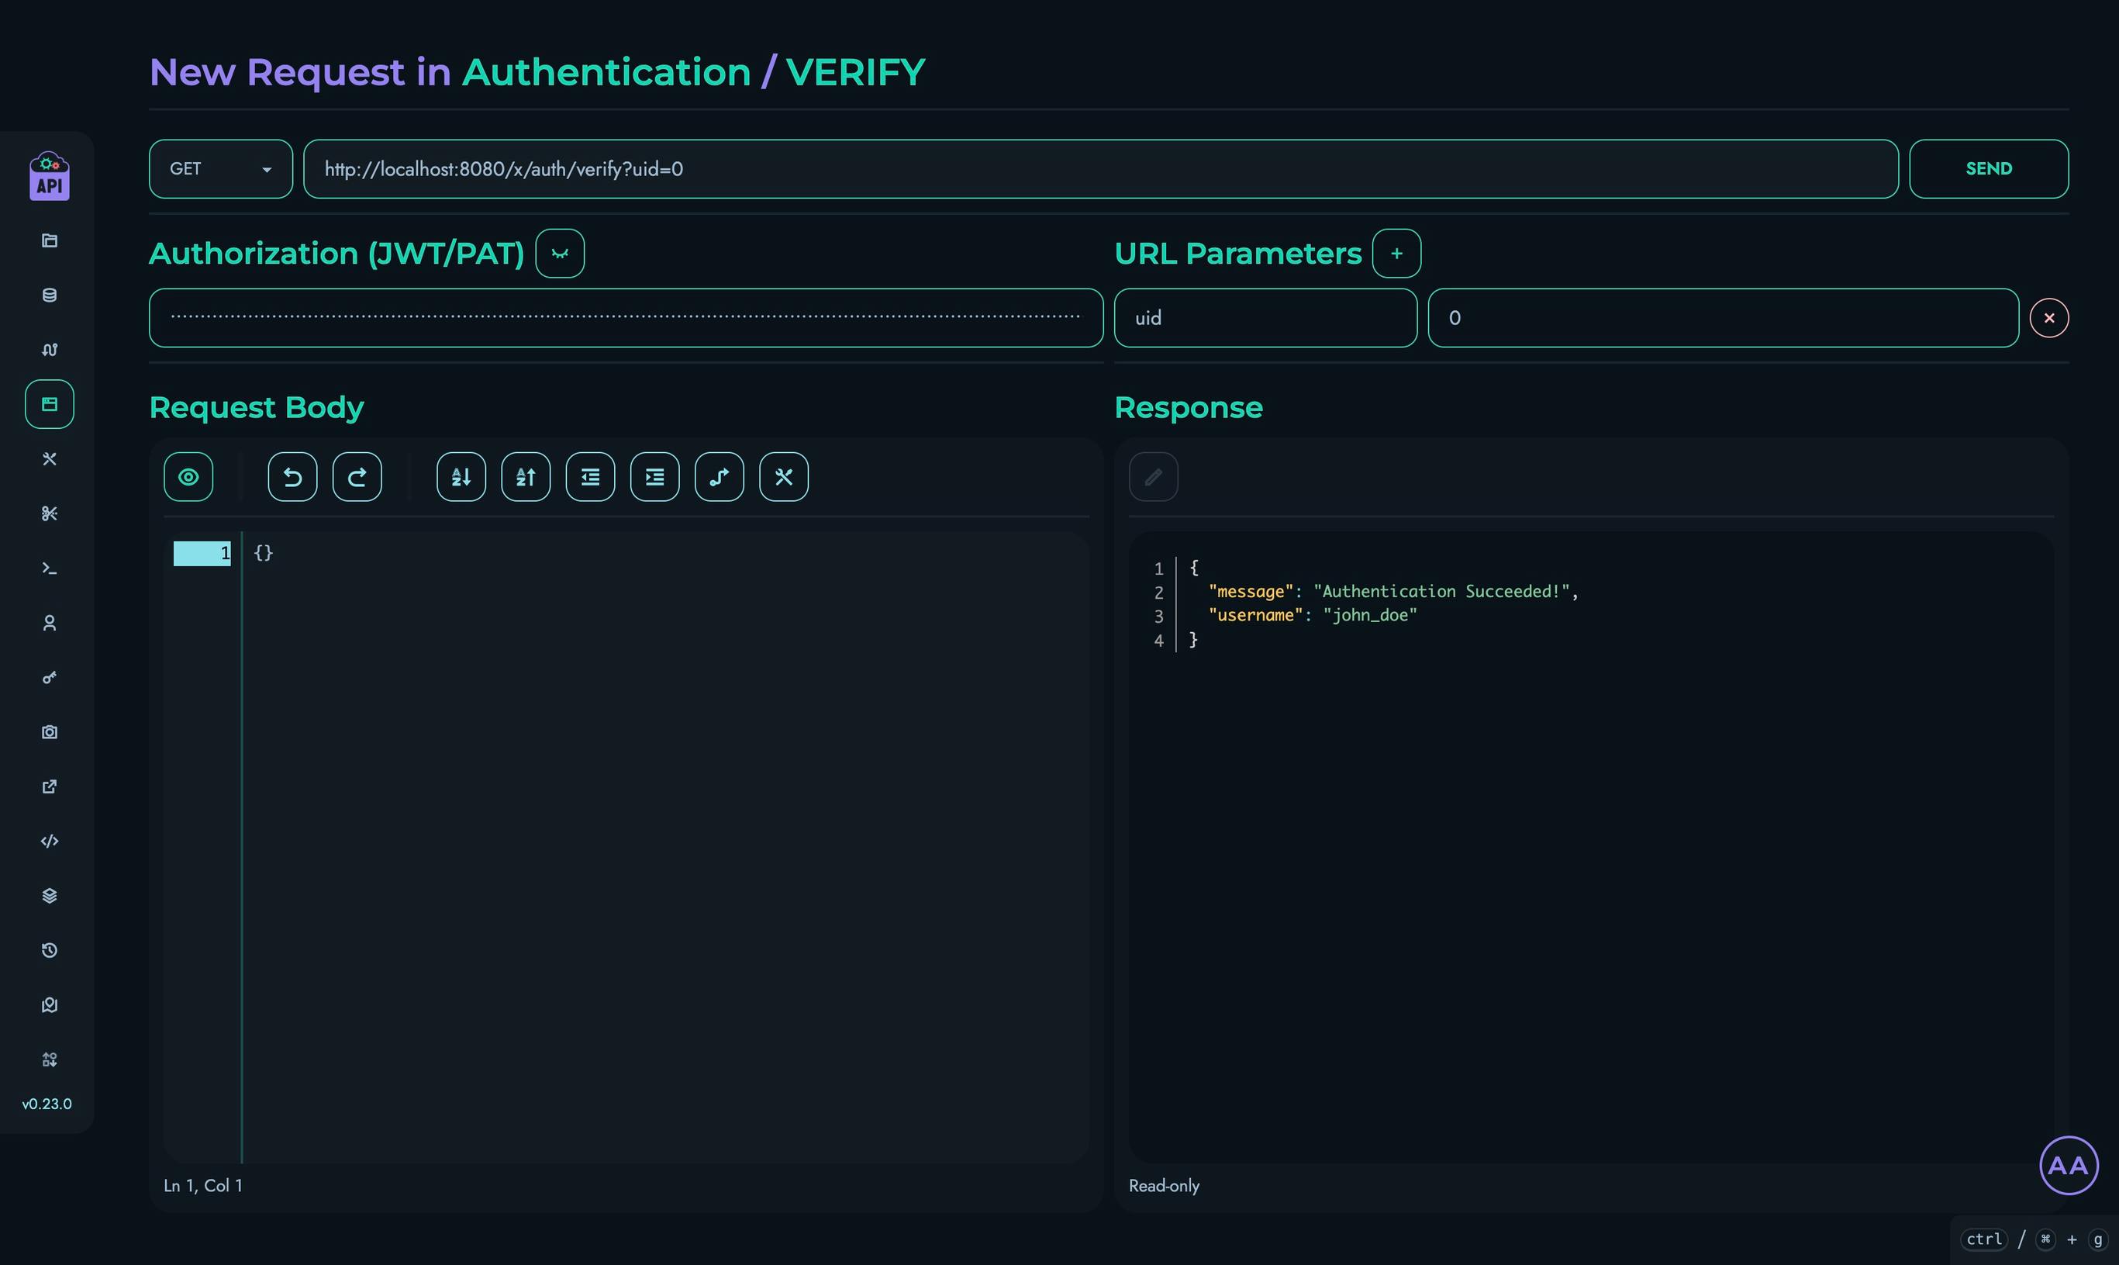The image size is (2119, 1265).
Task: Open the crossed tools icon in sidebar
Action: pos(50,458)
